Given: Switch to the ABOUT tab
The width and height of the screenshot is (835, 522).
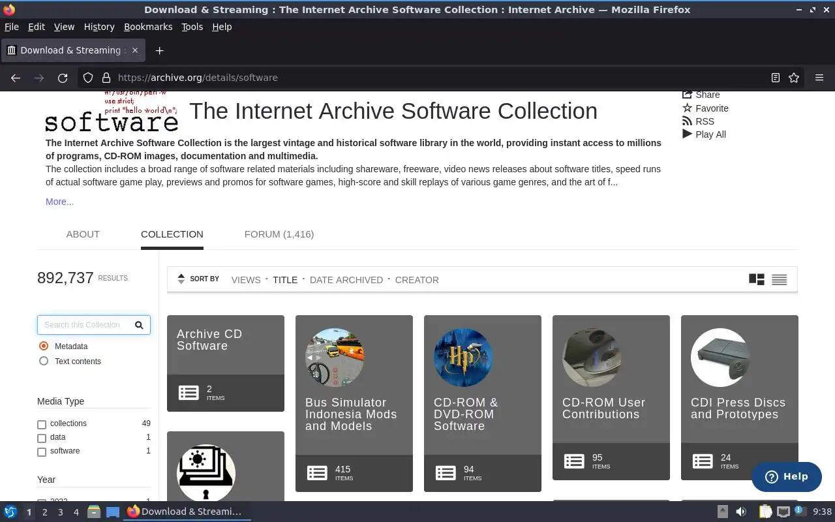Looking at the screenshot, I should (x=83, y=234).
